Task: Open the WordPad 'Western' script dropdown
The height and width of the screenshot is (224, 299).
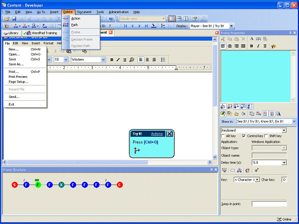Action: click(x=103, y=60)
